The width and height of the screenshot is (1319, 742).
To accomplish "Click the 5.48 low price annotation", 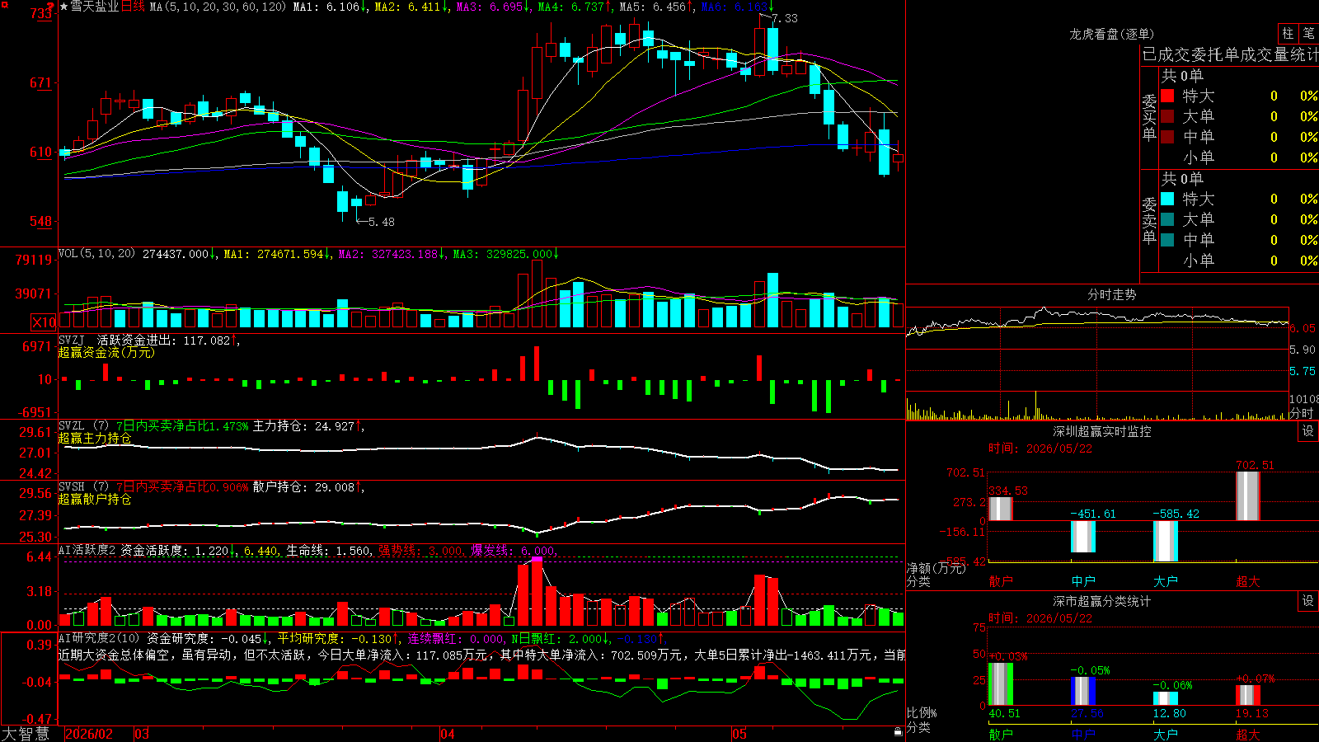I will [x=382, y=222].
